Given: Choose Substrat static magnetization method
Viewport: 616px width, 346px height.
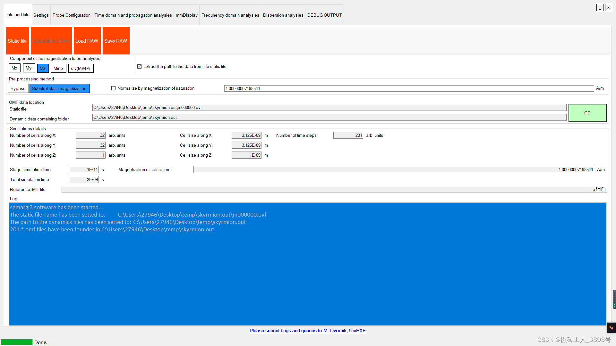Looking at the screenshot, I should (59, 88).
